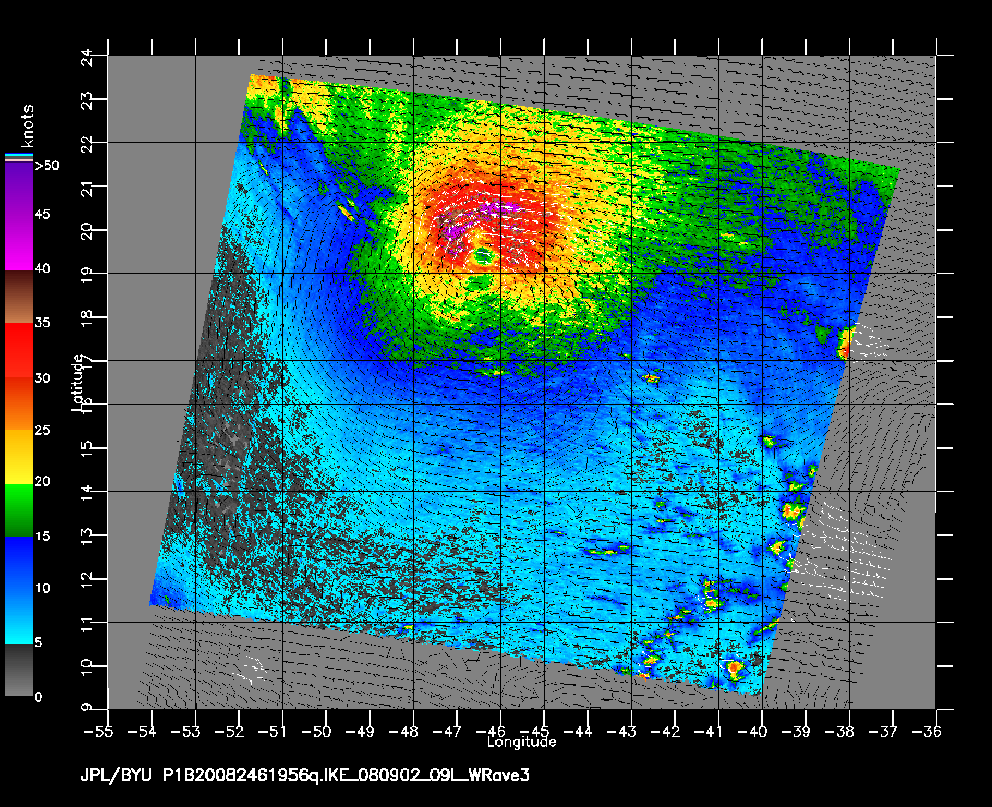
Task: Click the '-42' longitude tick label
Action: coord(665,731)
